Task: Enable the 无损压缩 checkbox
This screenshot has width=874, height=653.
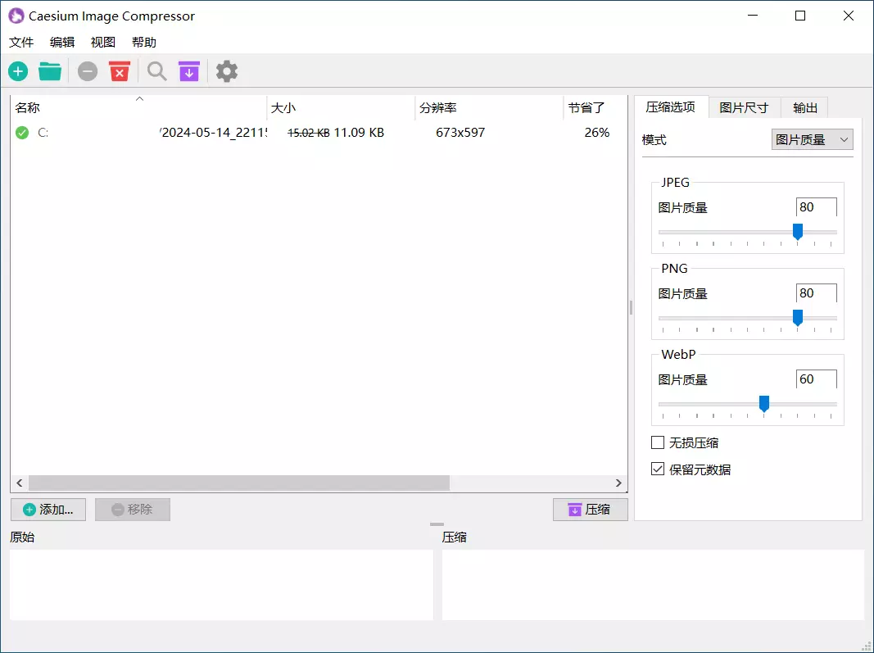Action: click(658, 442)
